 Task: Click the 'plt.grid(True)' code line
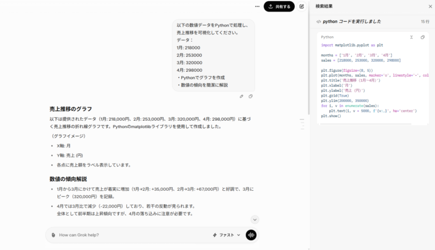point(335,96)
